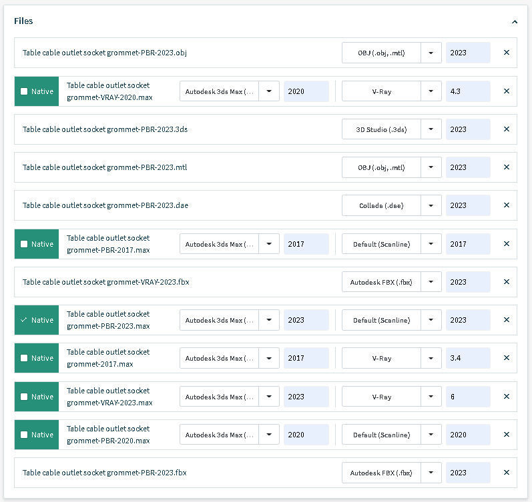Toggle Native checkbox for PBR-2017.max

[x=25, y=244]
